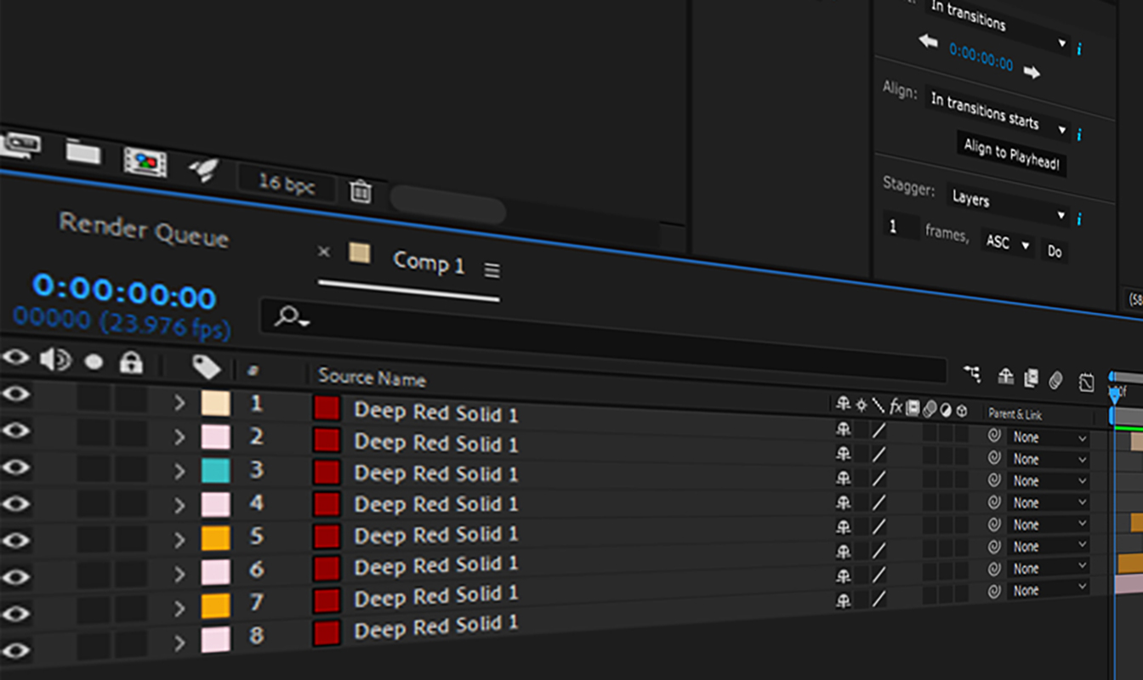Open the Comp 1 panel menu
The height and width of the screenshot is (680, 1143).
(492, 270)
